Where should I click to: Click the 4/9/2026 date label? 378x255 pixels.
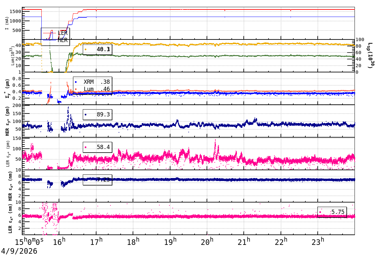coord(19,251)
